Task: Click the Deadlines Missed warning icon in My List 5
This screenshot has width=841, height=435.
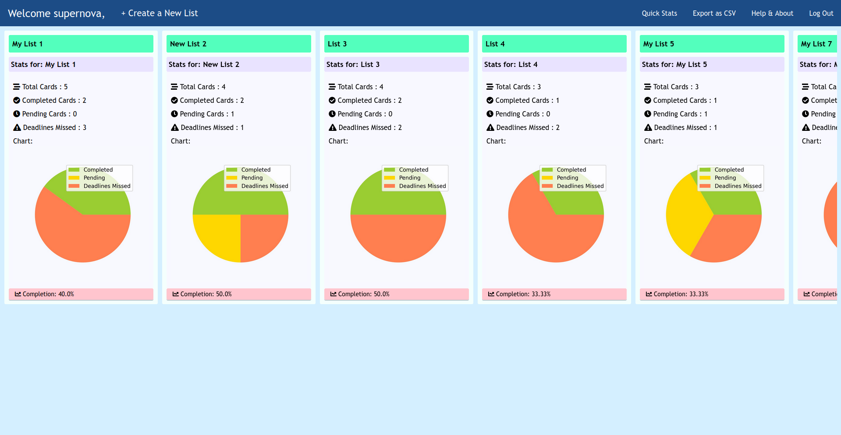Action: click(648, 127)
